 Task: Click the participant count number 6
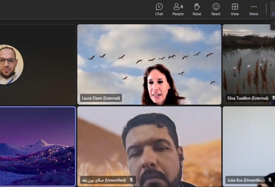(182, 6)
